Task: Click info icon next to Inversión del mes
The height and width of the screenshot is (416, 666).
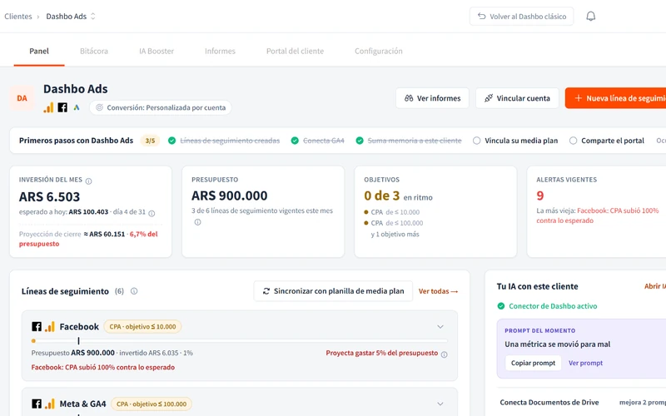Action: coord(88,181)
